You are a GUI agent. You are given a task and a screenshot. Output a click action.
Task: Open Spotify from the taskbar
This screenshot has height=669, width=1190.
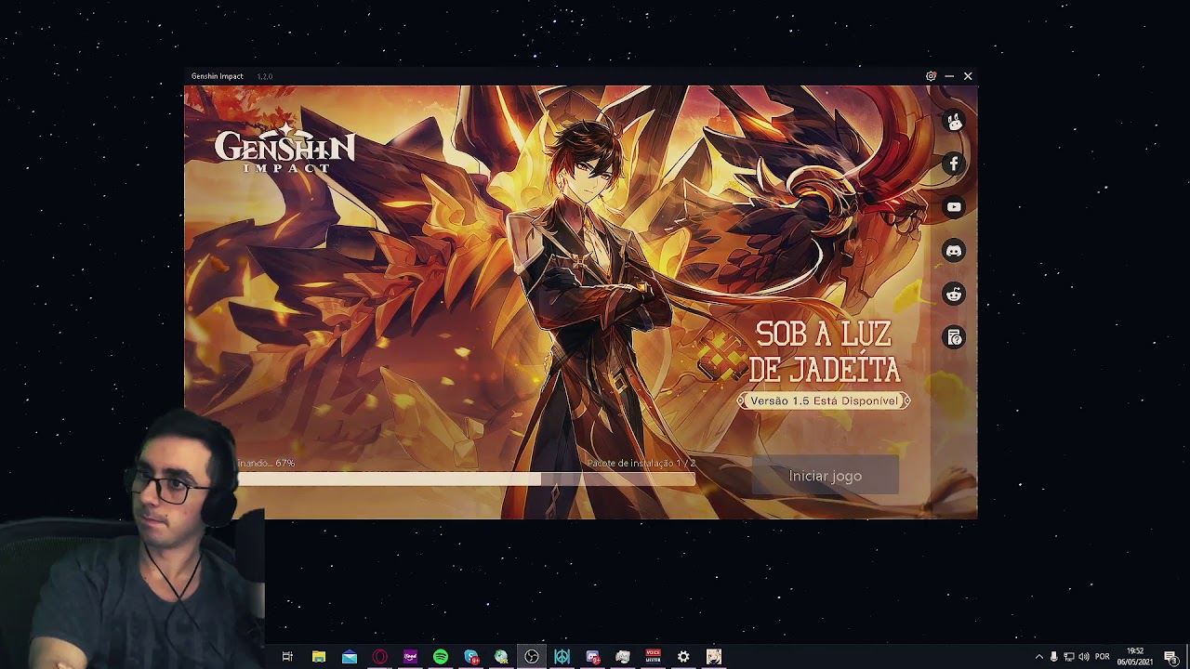(x=441, y=657)
